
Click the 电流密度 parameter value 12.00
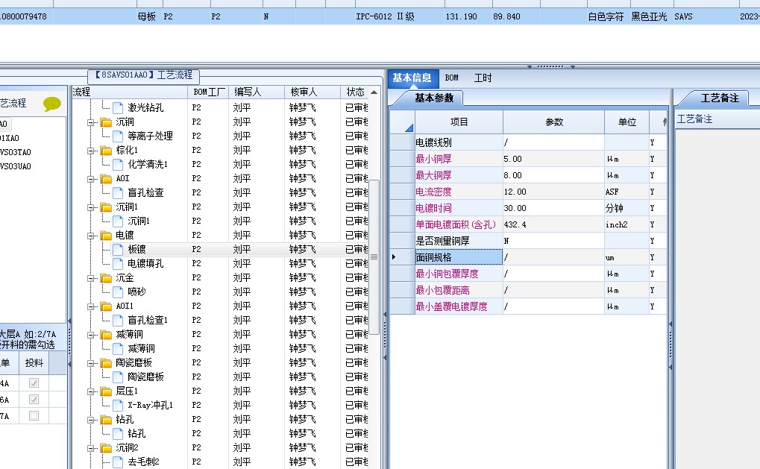coord(553,192)
